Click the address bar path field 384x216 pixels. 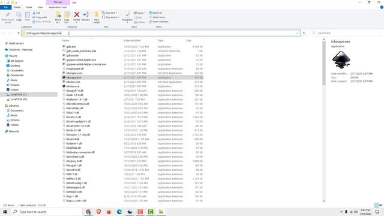click(x=161, y=33)
